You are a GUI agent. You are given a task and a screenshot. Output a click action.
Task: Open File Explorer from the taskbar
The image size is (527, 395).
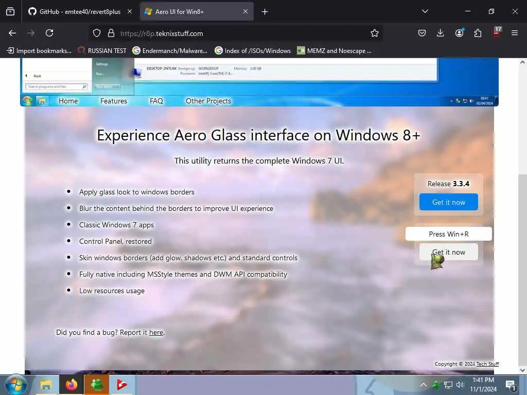click(x=46, y=385)
